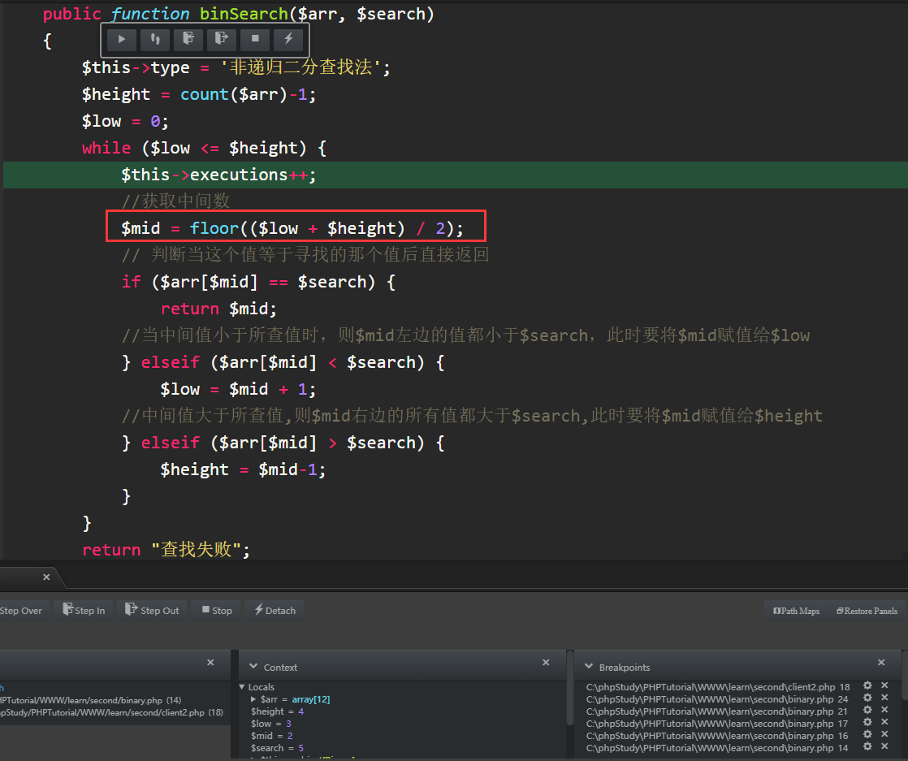The width and height of the screenshot is (908, 761).
Task: Click the 'return $mid;' code line
Action: 219,309
